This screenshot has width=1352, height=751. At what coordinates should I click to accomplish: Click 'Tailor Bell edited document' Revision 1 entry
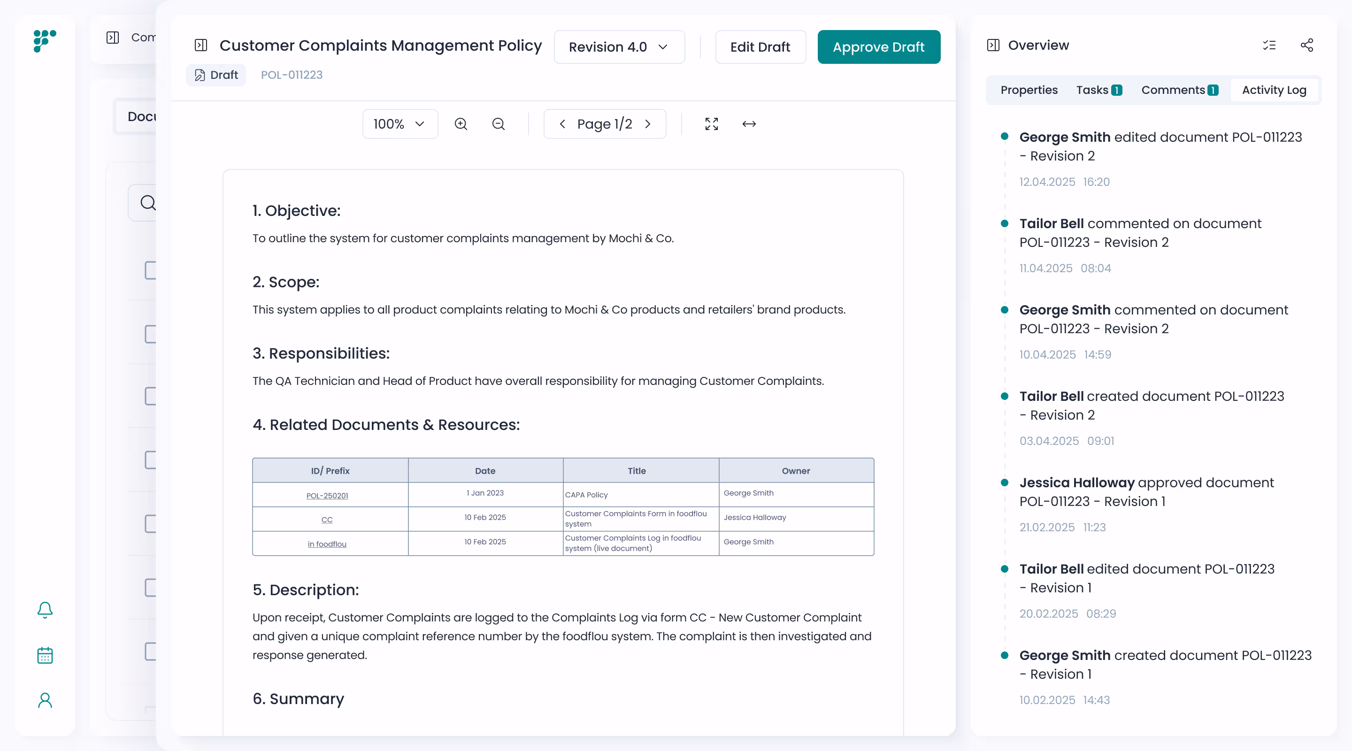click(1147, 578)
